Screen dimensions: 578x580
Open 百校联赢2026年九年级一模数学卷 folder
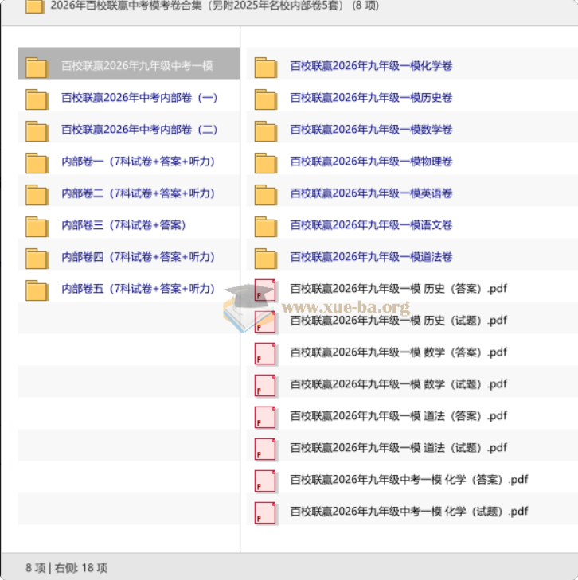click(371, 130)
